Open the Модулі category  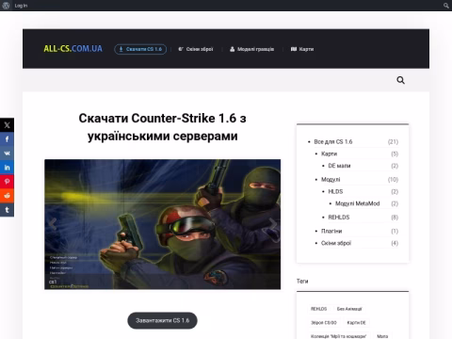coord(331,180)
